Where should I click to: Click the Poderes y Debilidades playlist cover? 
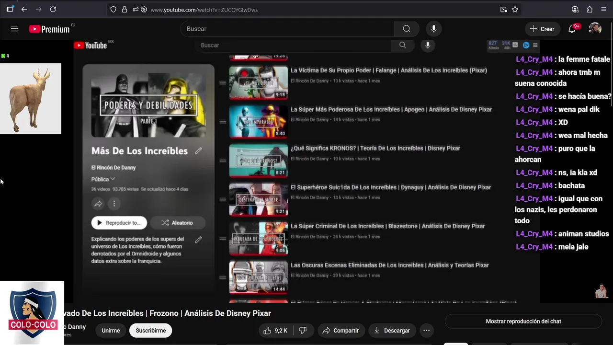[148, 105]
